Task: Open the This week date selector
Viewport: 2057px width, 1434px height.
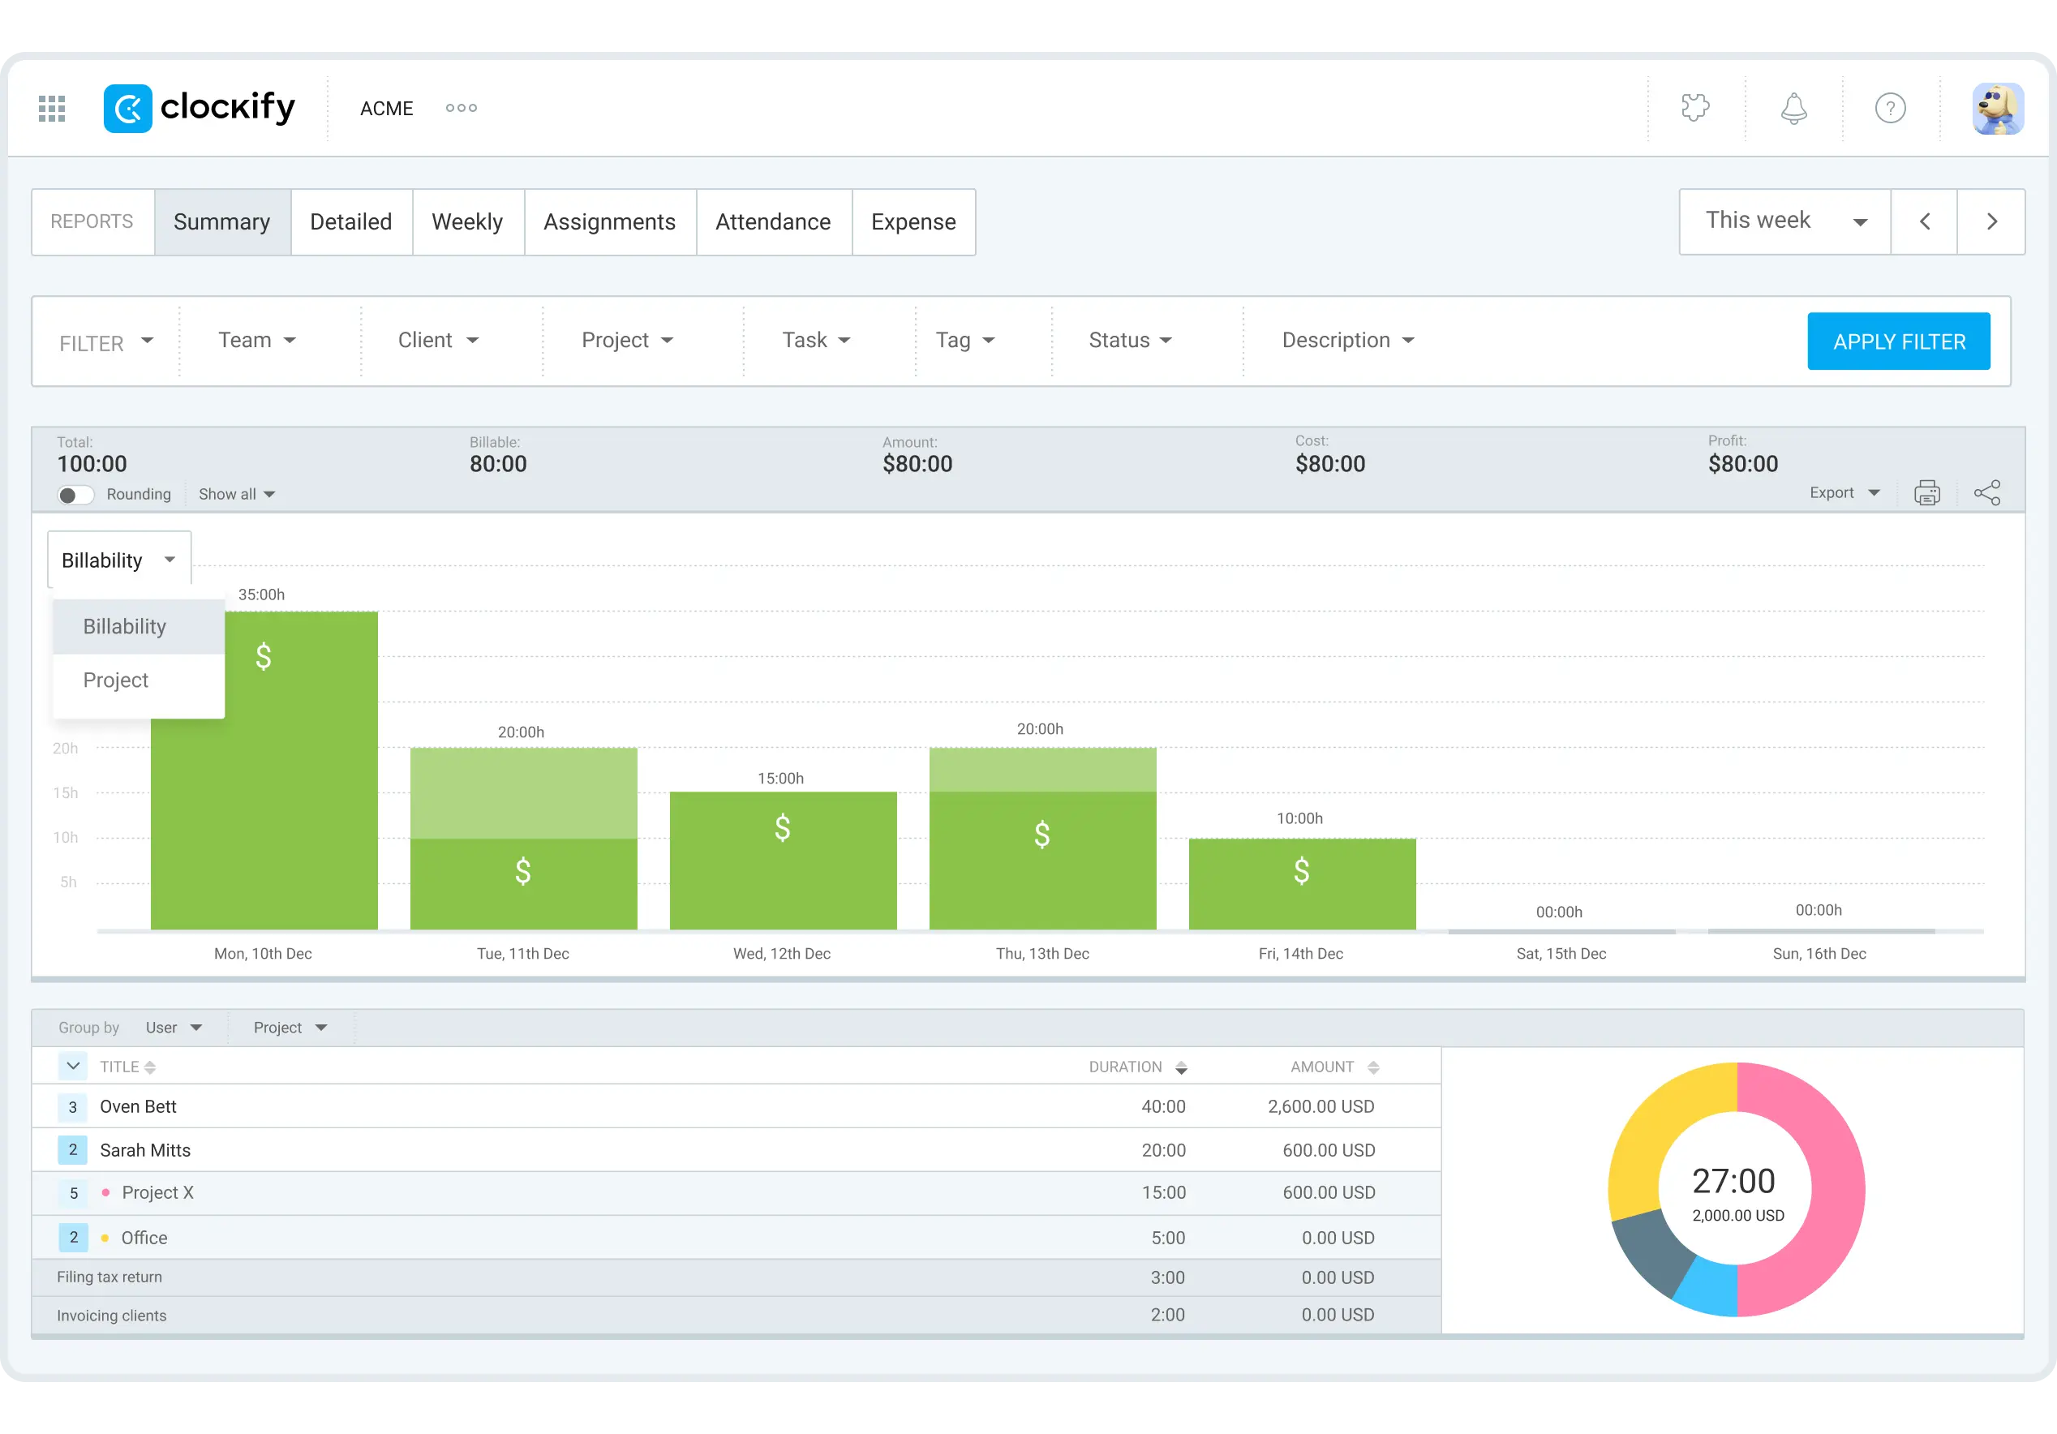Action: click(x=1783, y=221)
